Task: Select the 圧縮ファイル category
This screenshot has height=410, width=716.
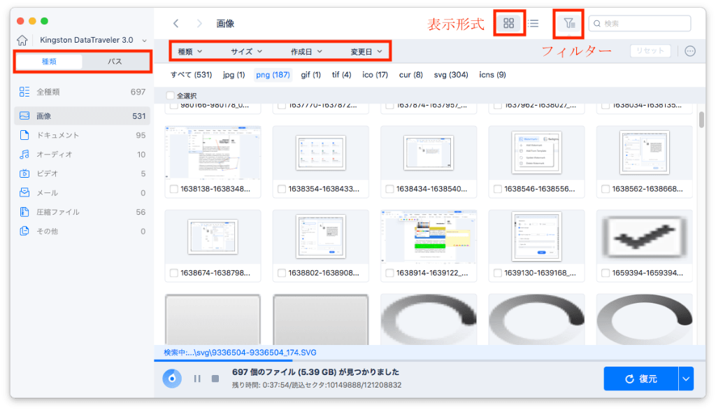Action: pos(83,212)
